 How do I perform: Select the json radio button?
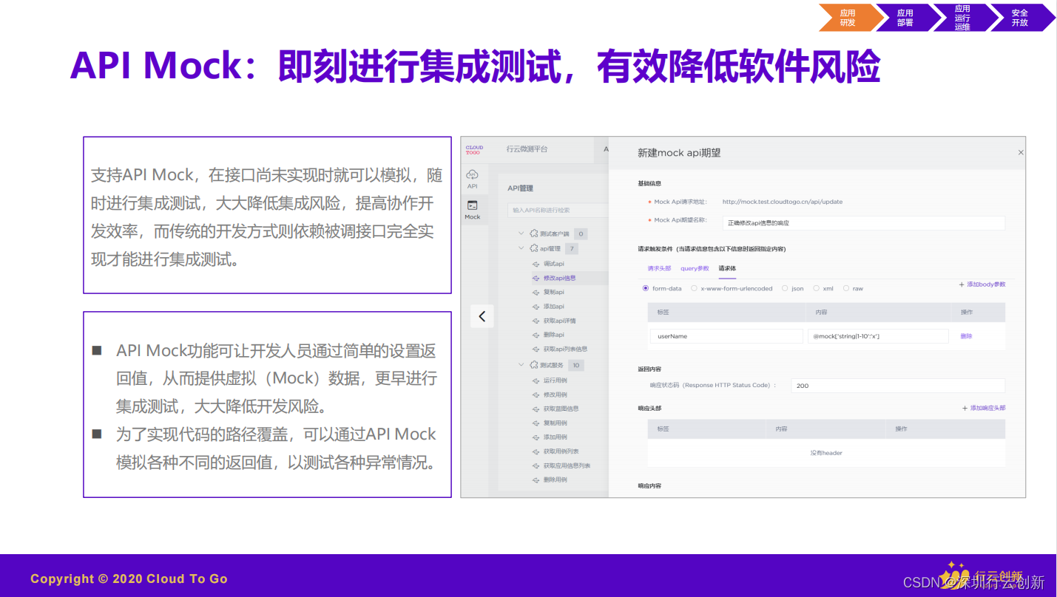(x=785, y=288)
